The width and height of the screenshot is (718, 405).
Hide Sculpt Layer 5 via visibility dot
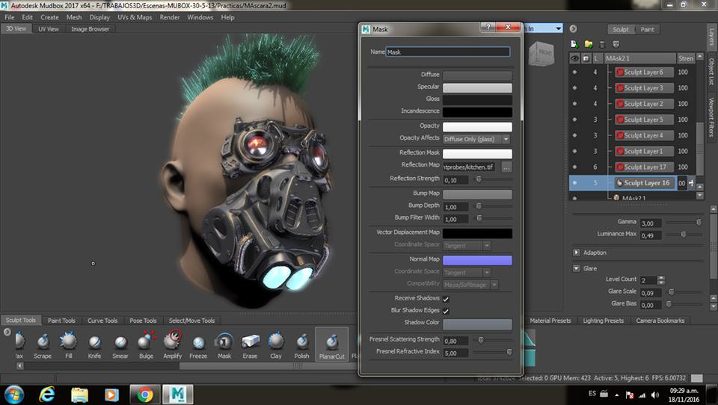tap(574, 120)
